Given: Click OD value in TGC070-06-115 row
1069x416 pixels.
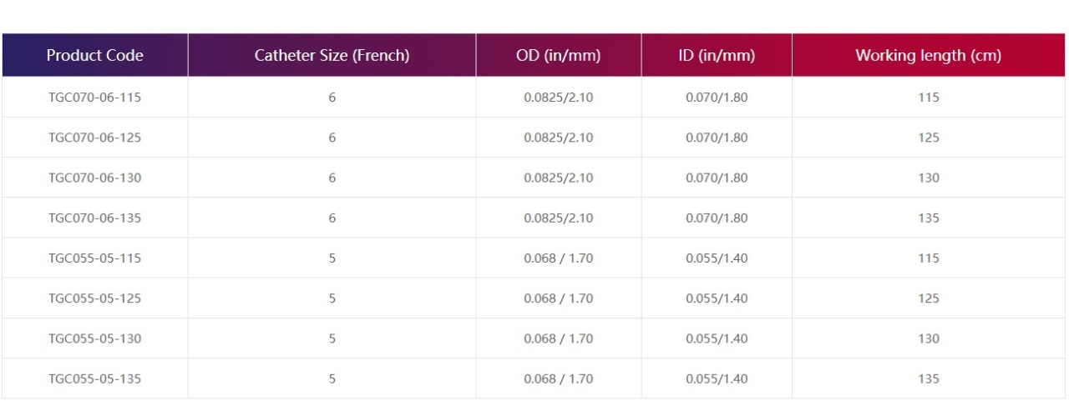Looking at the screenshot, I should click(559, 98).
